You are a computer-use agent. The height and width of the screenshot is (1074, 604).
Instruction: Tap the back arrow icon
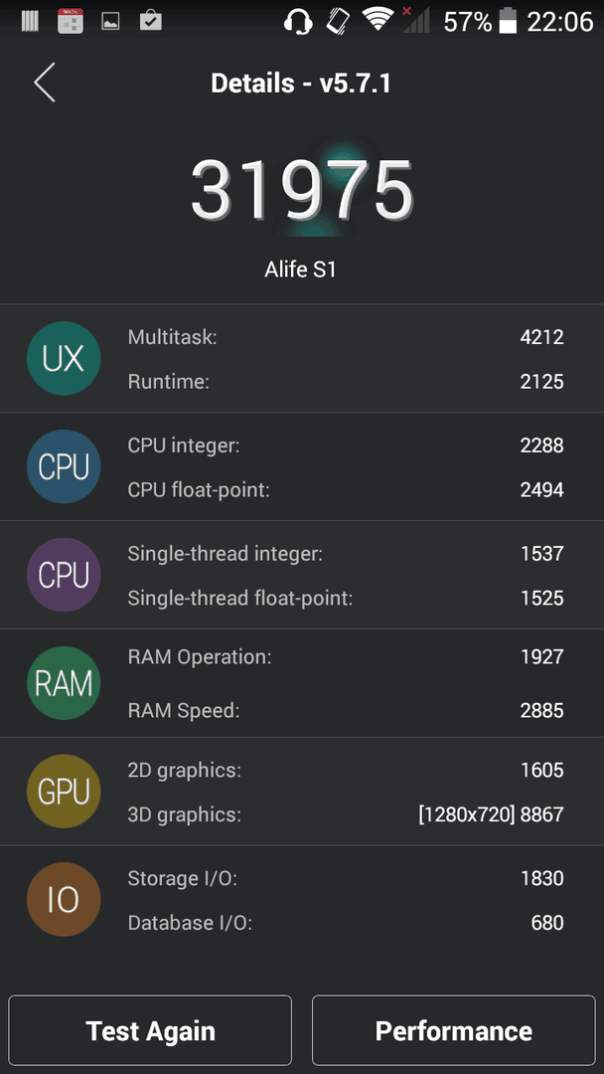(45, 83)
